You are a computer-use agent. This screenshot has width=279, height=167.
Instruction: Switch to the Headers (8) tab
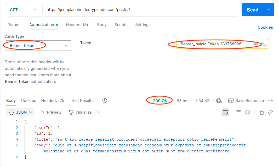[77, 25]
